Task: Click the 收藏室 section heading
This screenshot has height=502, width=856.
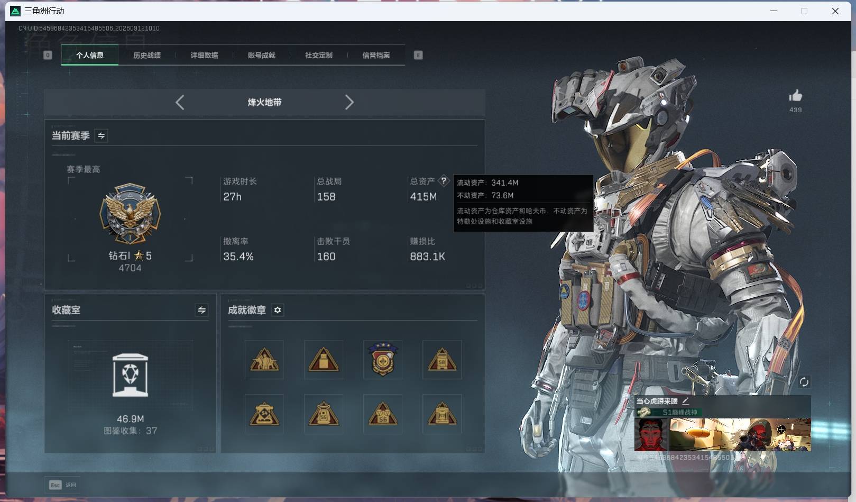Action: pos(66,310)
